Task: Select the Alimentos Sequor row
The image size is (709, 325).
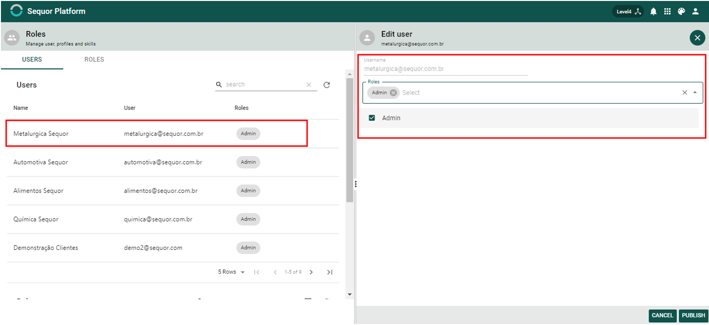Action: 173,191
